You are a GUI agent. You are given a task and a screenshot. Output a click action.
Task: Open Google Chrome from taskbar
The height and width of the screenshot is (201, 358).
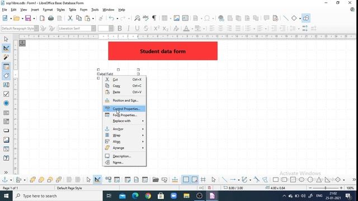pyautogui.click(x=148, y=196)
